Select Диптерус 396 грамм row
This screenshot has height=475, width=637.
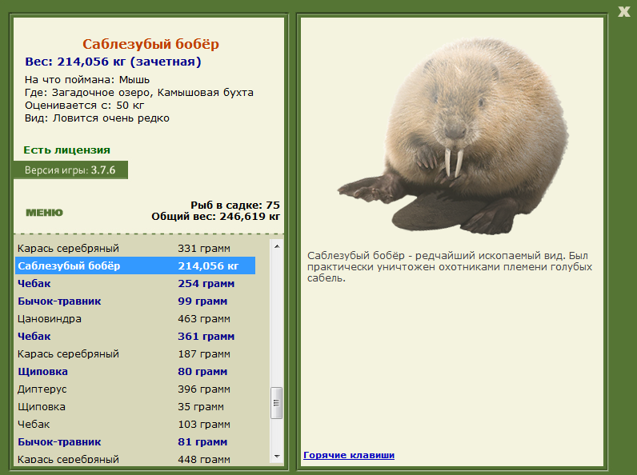pyautogui.click(x=135, y=389)
